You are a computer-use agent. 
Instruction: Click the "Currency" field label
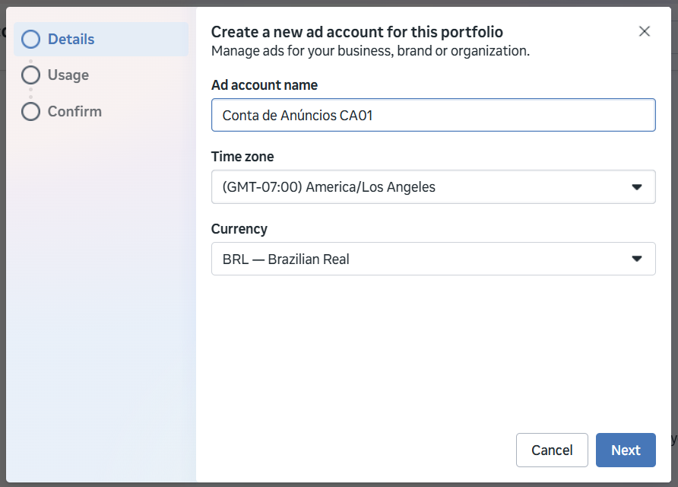(239, 229)
